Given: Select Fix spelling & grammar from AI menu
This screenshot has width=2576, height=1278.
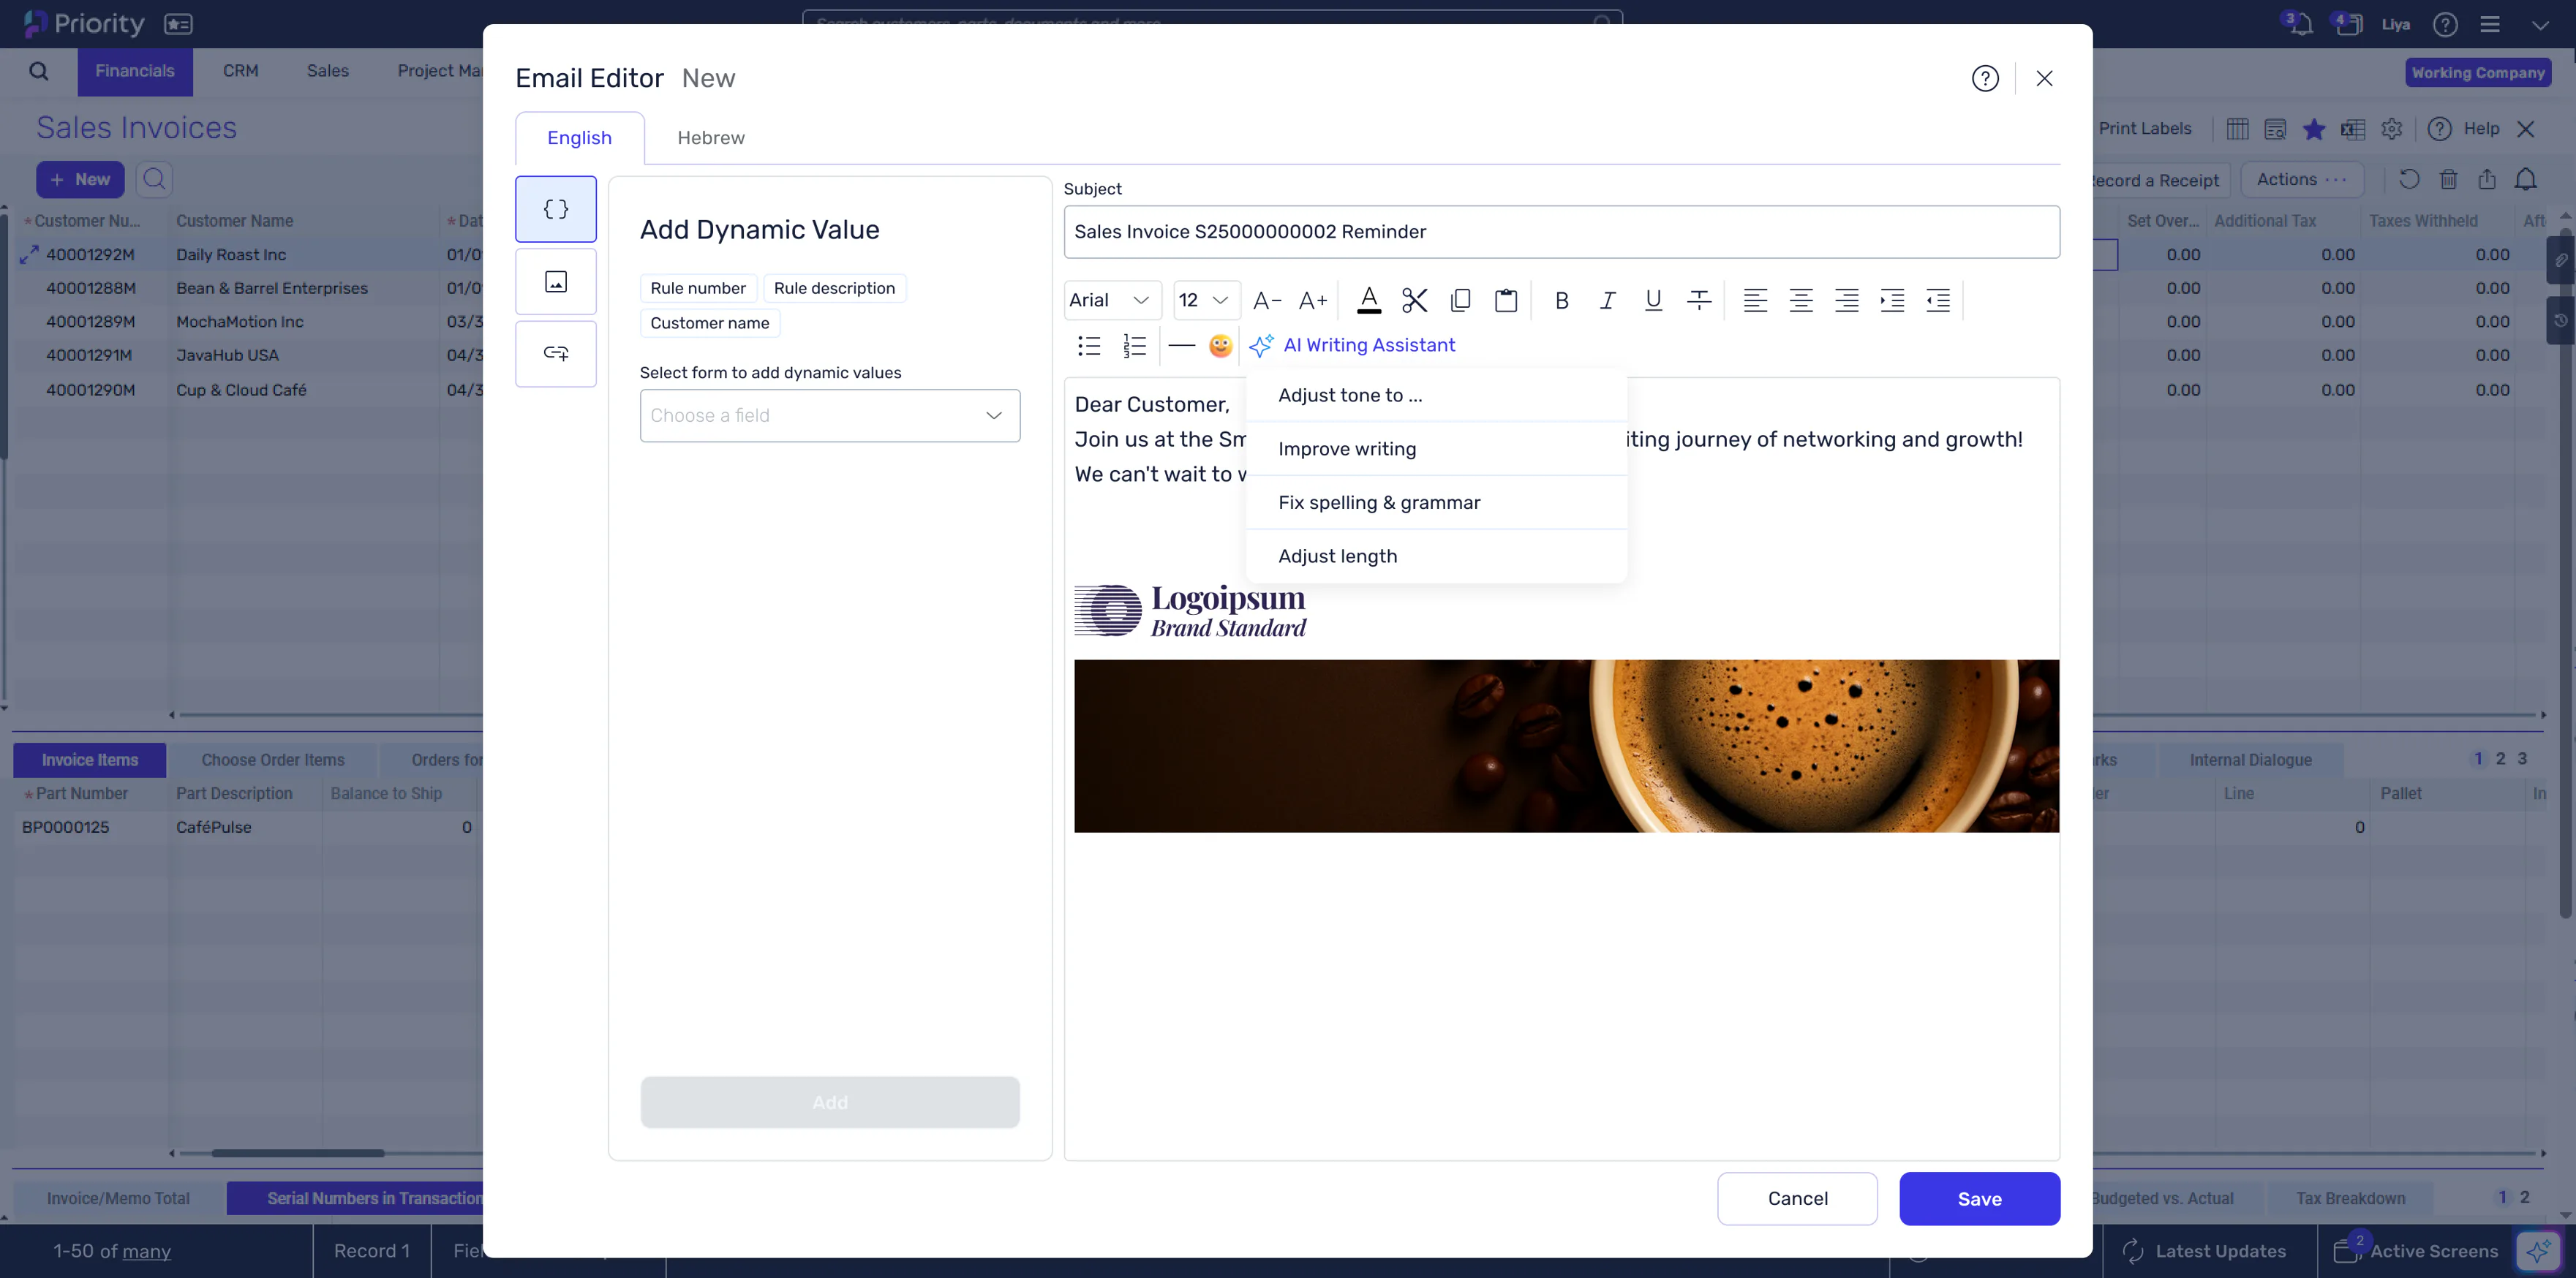Looking at the screenshot, I should [x=1380, y=502].
